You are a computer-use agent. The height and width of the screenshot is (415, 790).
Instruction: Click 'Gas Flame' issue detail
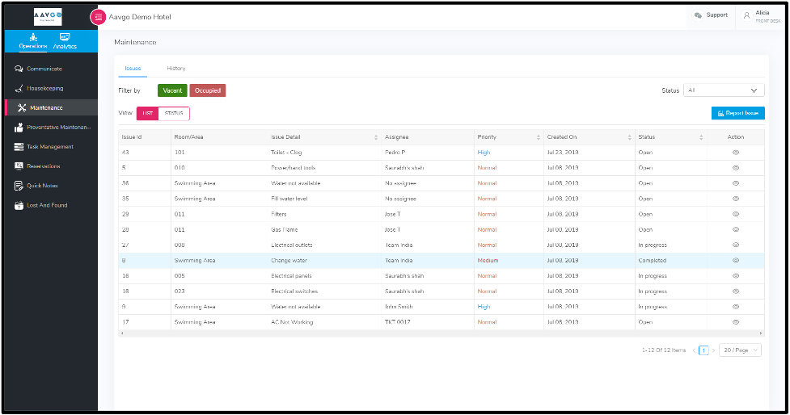[x=284, y=230]
